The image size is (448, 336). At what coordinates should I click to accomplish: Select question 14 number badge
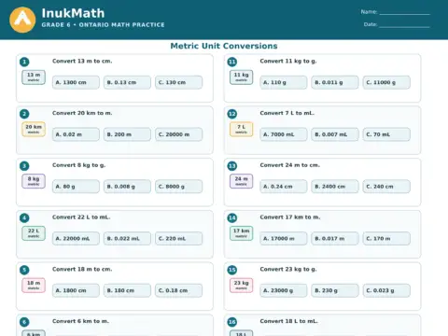(232, 217)
